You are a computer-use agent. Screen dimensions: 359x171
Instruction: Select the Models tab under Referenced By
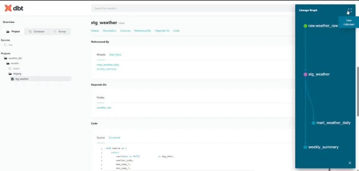(x=101, y=55)
